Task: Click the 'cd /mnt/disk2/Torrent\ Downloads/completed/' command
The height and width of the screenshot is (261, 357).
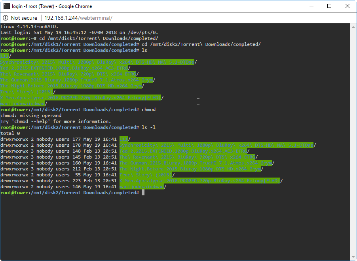Action: pos(201,44)
